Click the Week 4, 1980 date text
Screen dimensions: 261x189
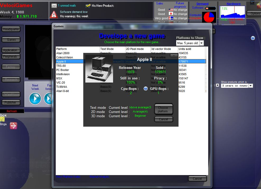(x=12, y=12)
